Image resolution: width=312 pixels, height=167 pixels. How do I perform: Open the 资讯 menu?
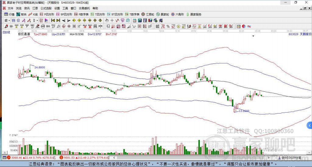[27, 8]
